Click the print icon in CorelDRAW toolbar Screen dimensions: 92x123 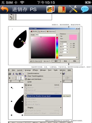[10, 74]
